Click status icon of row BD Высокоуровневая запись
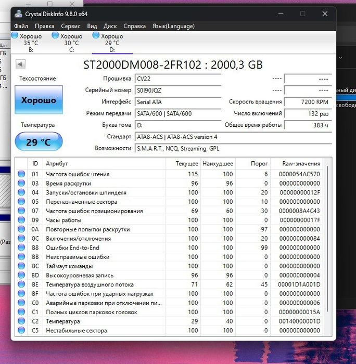This screenshot has height=364, width=356. coord(21,275)
